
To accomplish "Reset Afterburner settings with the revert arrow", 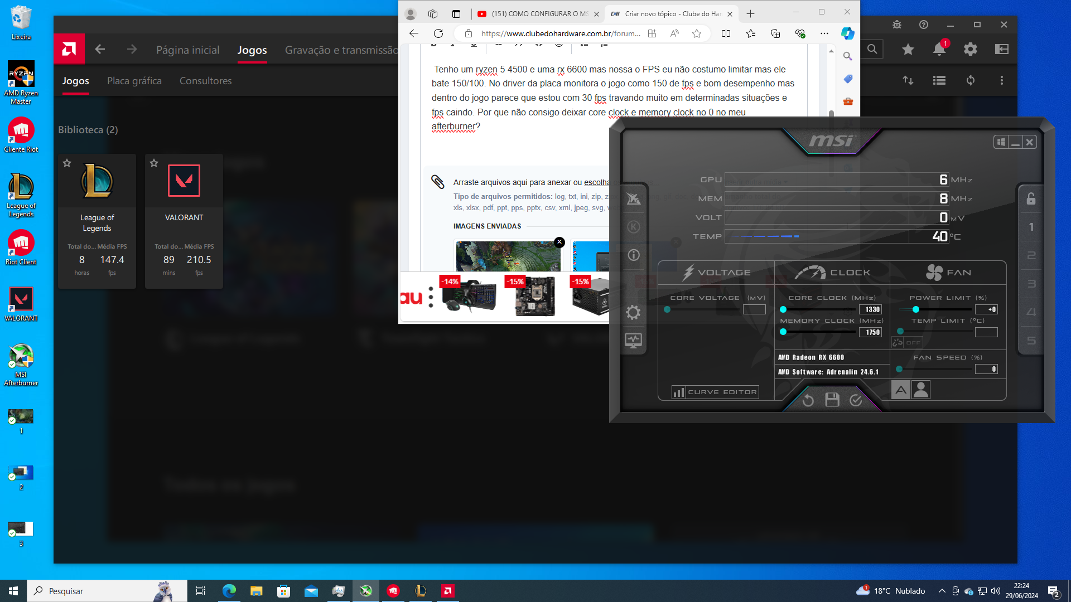I will (x=808, y=400).
